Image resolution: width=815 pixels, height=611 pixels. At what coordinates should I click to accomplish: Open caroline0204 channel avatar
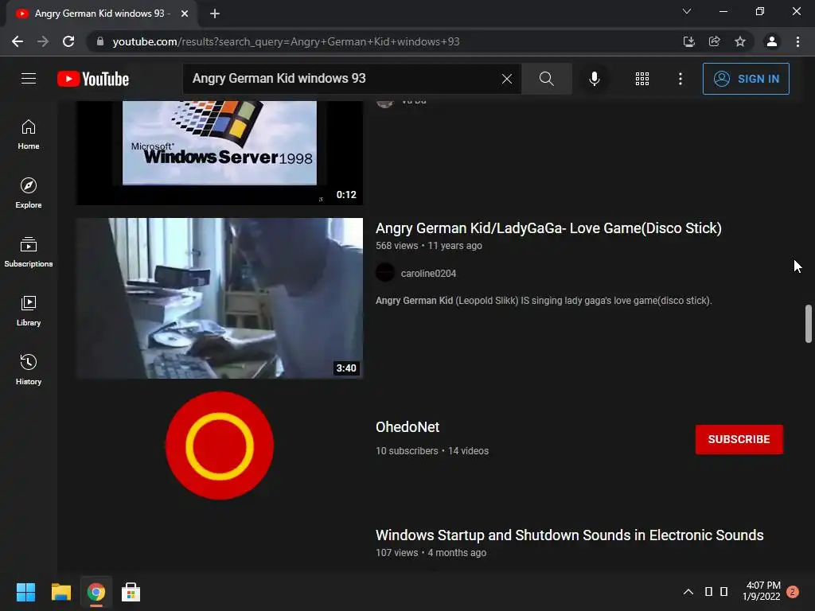[385, 273]
